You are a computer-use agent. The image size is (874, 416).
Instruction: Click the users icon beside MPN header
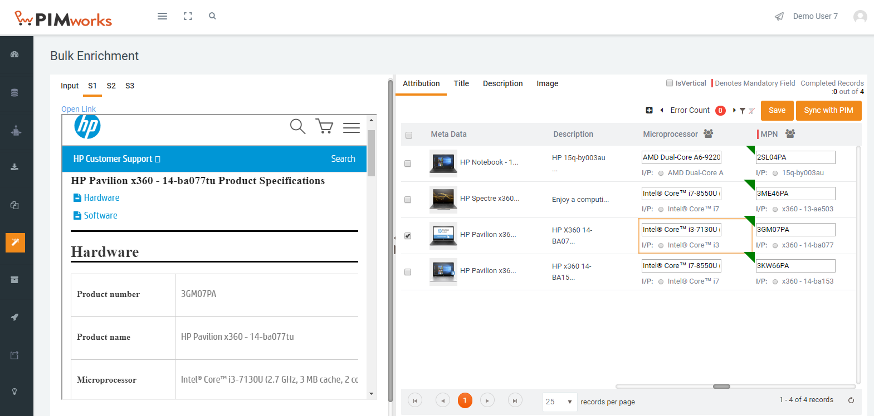point(790,133)
